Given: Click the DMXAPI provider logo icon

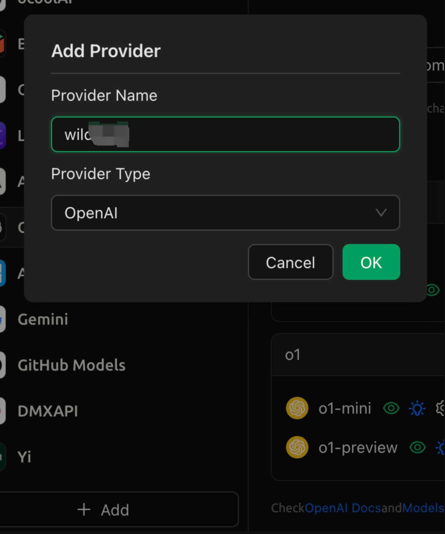Looking at the screenshot, I should pos(2,411).
